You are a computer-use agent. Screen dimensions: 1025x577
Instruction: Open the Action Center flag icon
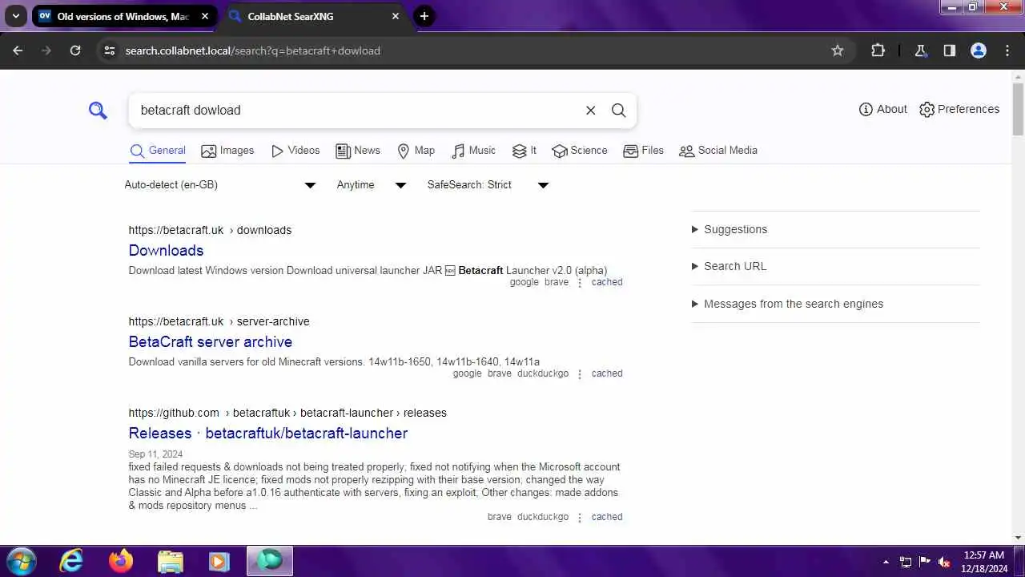pyautogui.click(x=925, y=562)
